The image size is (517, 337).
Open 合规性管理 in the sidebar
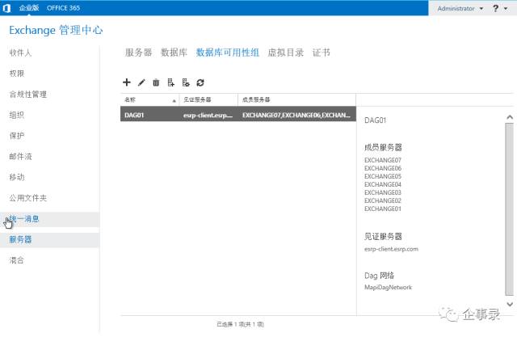pos(28,94)
